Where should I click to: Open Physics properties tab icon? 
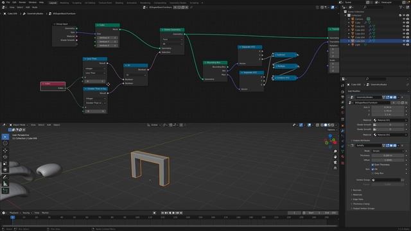coord(342,141)
